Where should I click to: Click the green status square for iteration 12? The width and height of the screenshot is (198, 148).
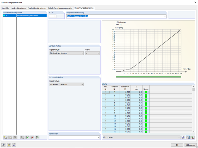(x=146, y=121)
